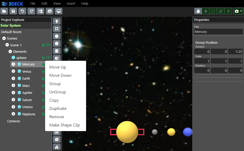Image resolution: width=244 pixels, height=151 pixels.
Task: Click the save project icon
Action: click(13, 11)
